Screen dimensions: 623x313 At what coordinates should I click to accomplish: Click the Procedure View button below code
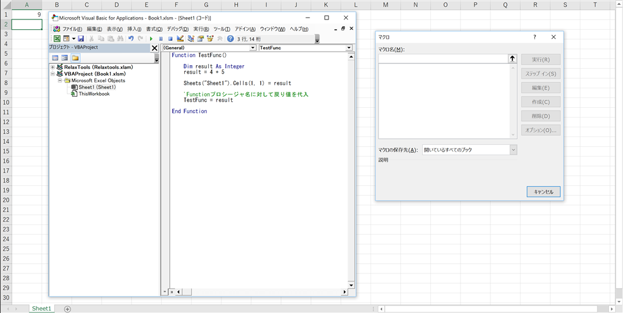(x=165, y=292)
